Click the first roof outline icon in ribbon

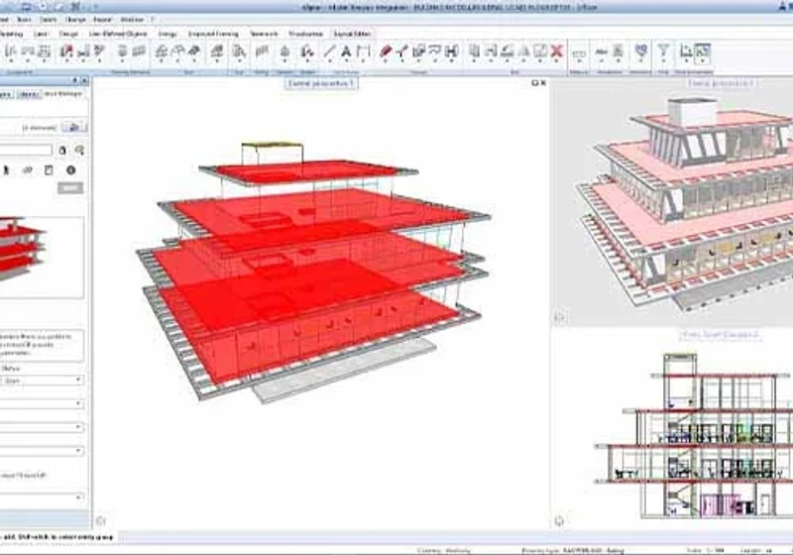[x=161, y=52]
